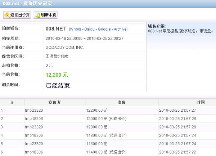Click the GODADDY.COM, INC. registrar name
The width and height of the screenshot is (216, 156).
click(64, 47)
